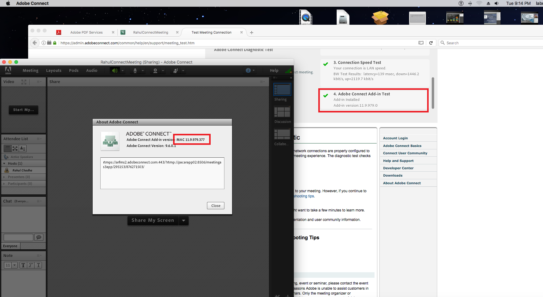Click the Active Speakers phone icon
The width and height of the screenshot is (543, 297).
[x=6, y=157]
